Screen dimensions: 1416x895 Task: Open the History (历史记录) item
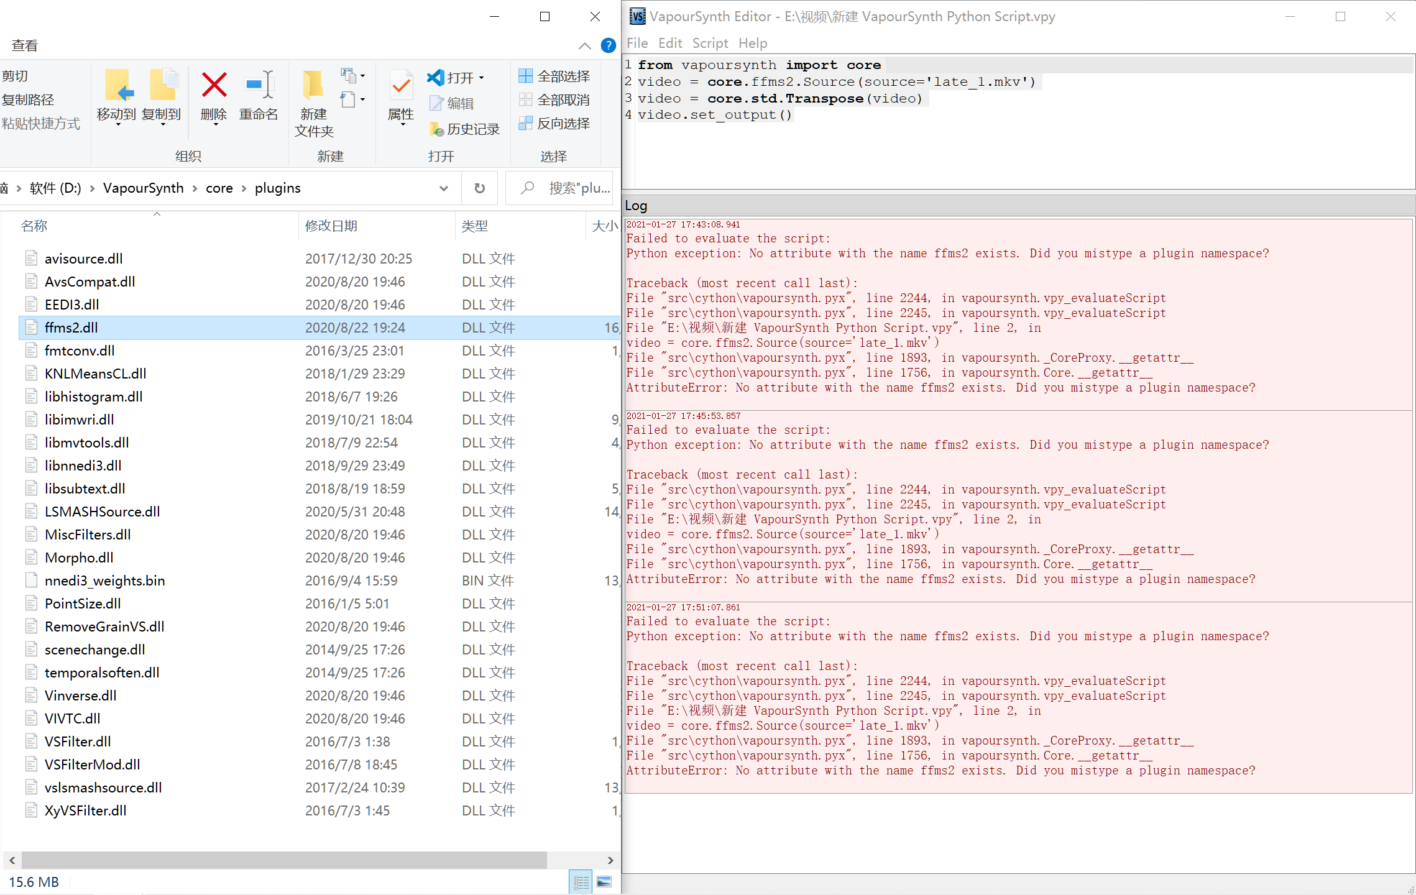pos(464,129)
